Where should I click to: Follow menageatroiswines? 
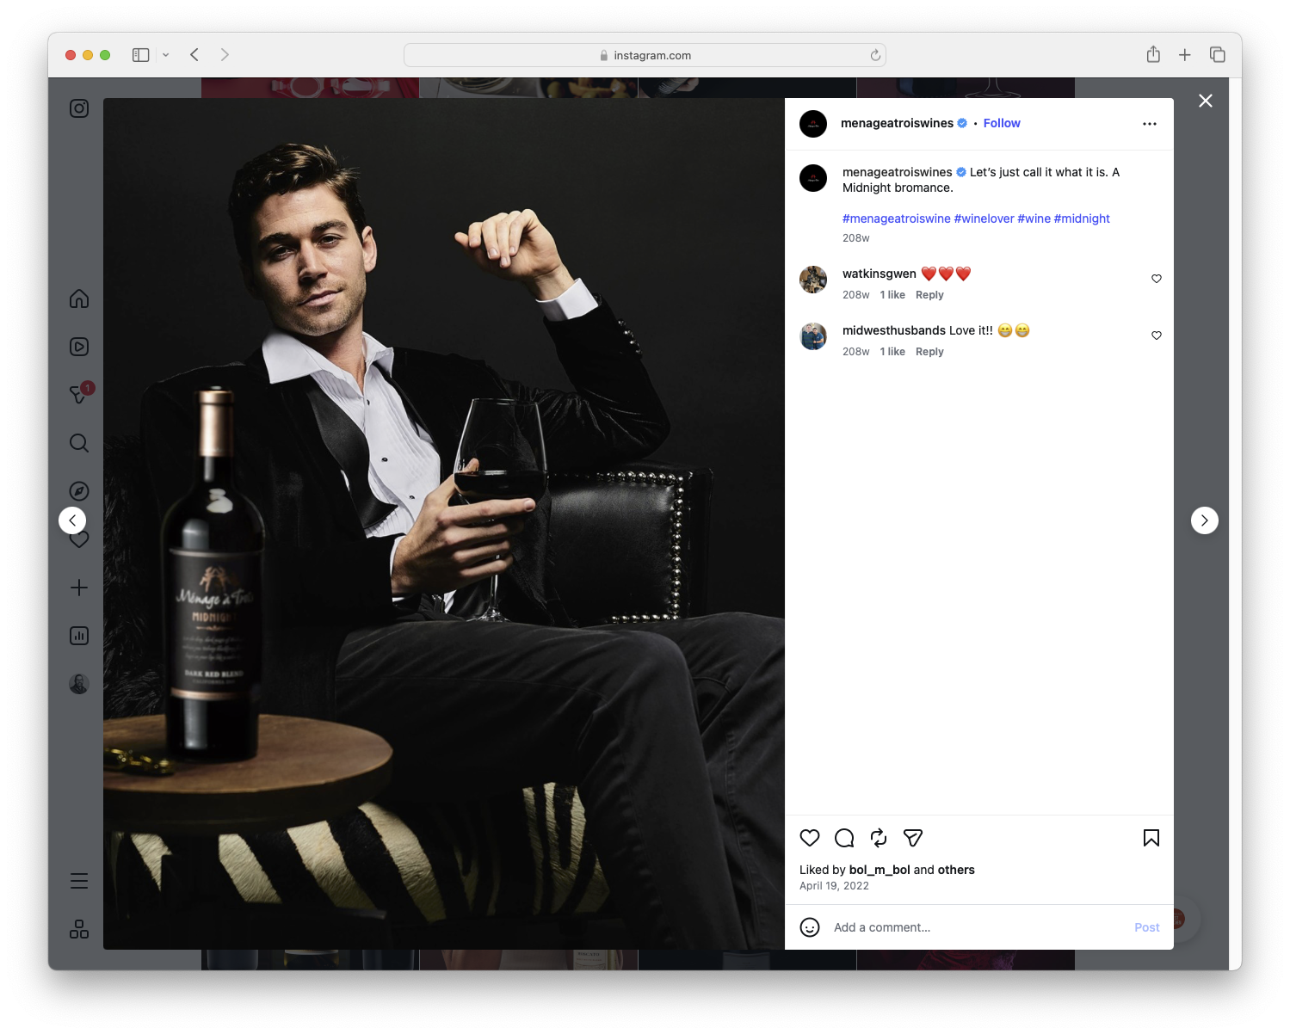[1001, 123]
